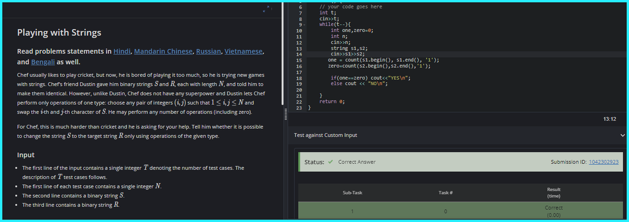Image resolution: width=629 pixels, height=222 pixels.
Task: Click the 'Submission ID:' label text
Action: pyautogui.click(x=569, y=162)
